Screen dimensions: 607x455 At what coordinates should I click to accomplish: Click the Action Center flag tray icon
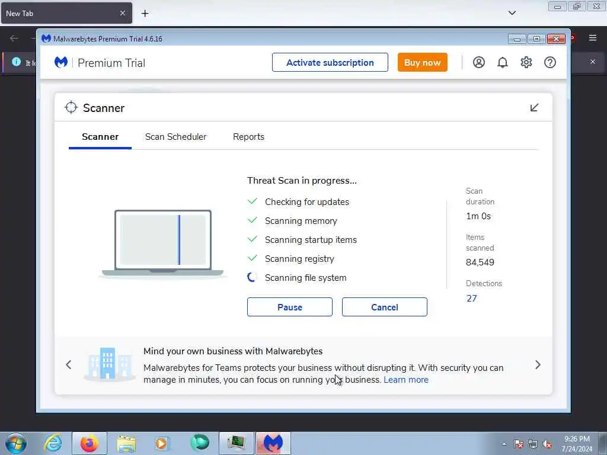pyautogui.click(x=518, y=444)
